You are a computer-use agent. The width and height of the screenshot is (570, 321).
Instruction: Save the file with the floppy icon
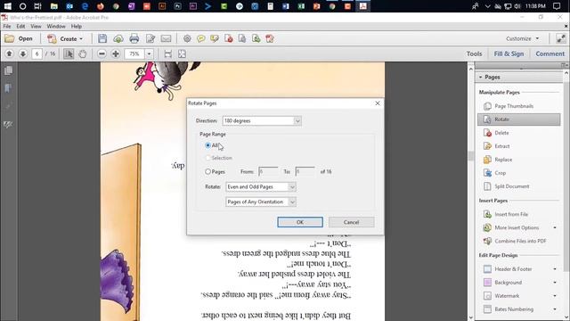102,38
